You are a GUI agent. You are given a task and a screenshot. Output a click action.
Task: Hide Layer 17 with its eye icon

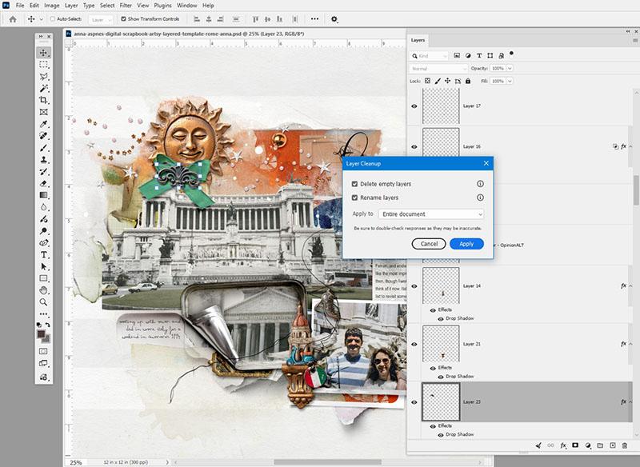tap(414, 106)
